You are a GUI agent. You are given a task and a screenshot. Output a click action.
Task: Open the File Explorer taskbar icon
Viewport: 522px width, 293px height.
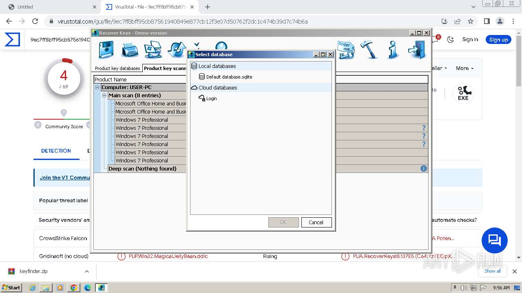pos(46,288)
